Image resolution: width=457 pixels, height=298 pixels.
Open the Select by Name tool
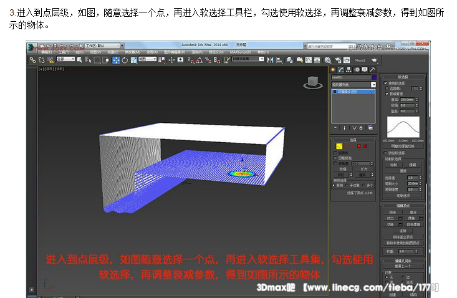click(88, 60)
